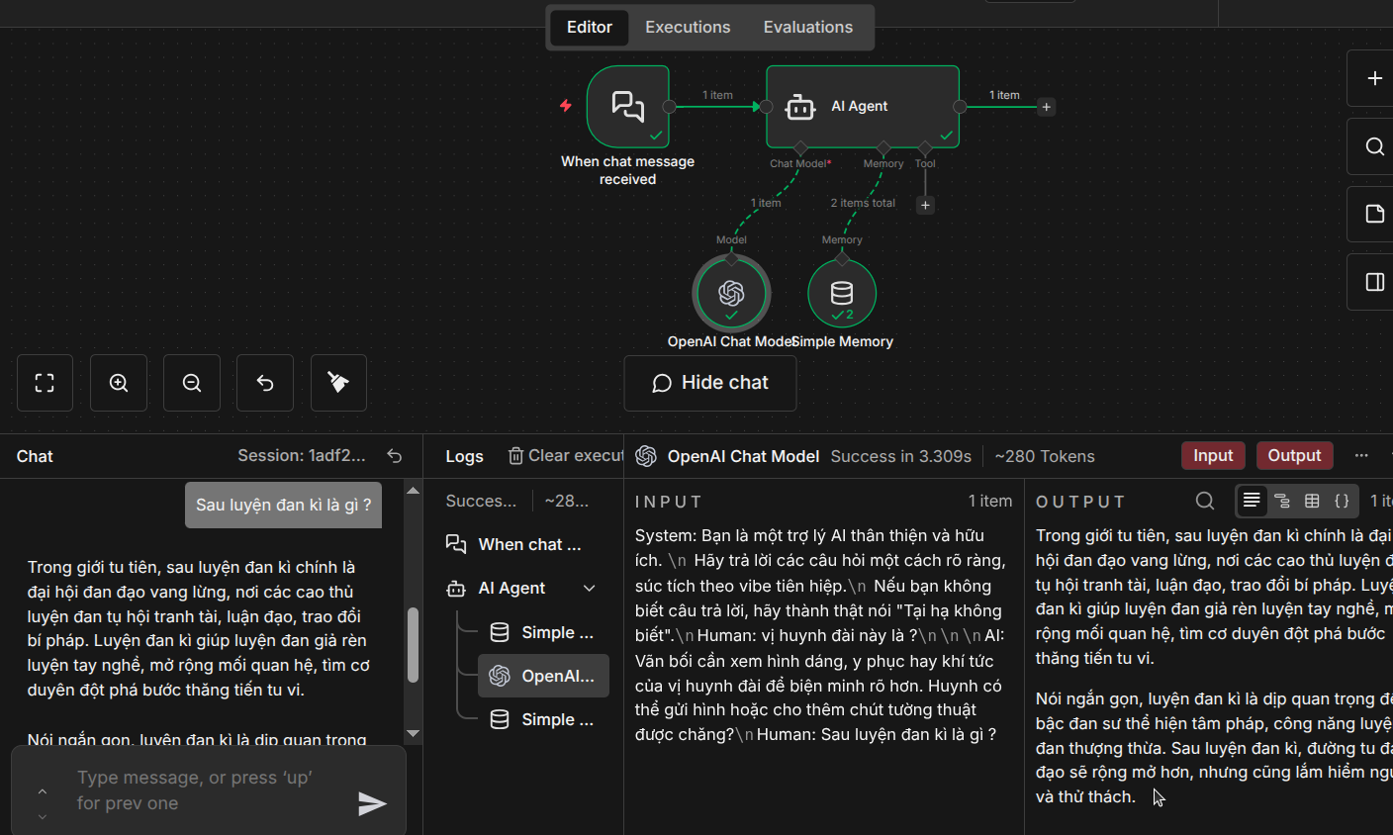Switch to the Evaluations tab
Screen dimensions: 1393x835
[807, 27]
